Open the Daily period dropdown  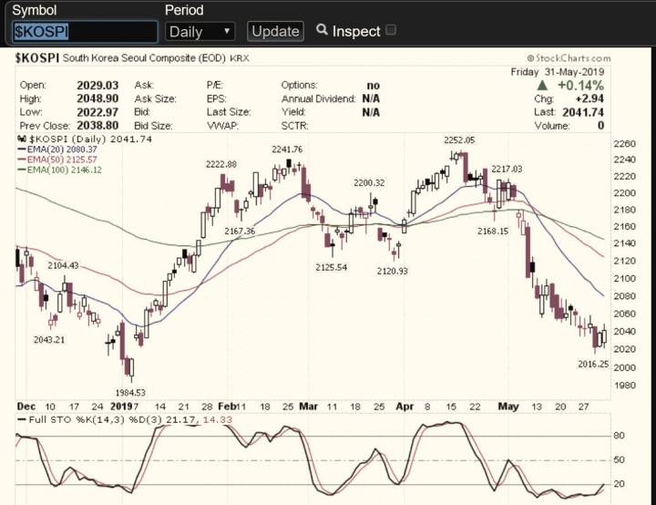200,31
